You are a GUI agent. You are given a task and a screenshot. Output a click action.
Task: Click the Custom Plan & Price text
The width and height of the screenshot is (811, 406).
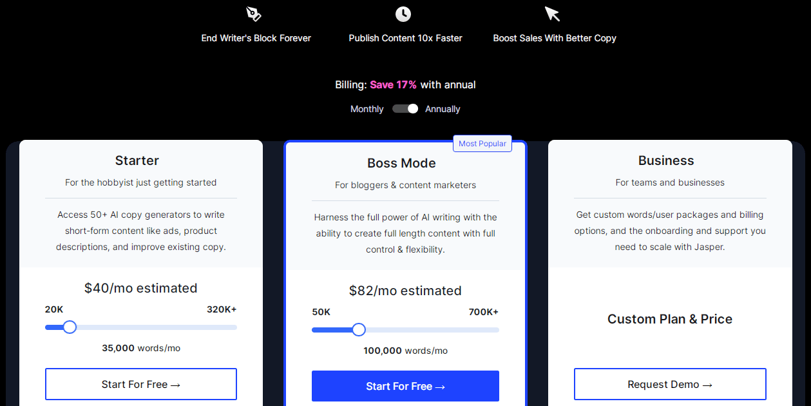[670, 319]
